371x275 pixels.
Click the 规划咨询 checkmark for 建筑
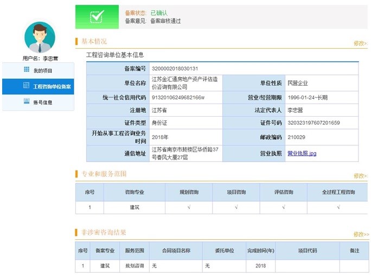coord(189,207)
